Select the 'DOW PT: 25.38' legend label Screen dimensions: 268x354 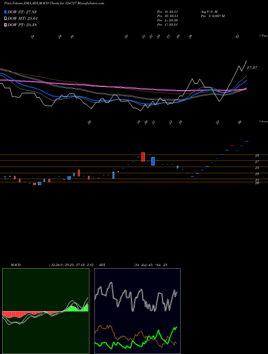[22, 25]
